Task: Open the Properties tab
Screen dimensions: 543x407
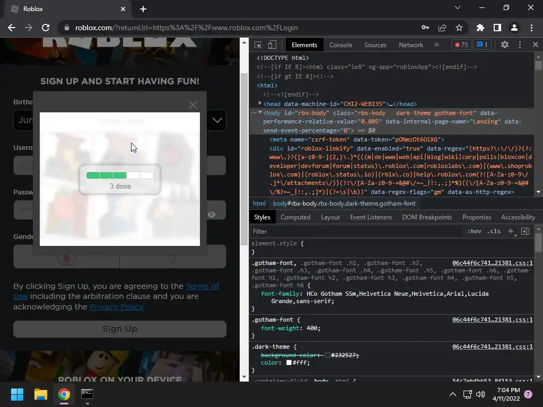Action: click(477, 217)
